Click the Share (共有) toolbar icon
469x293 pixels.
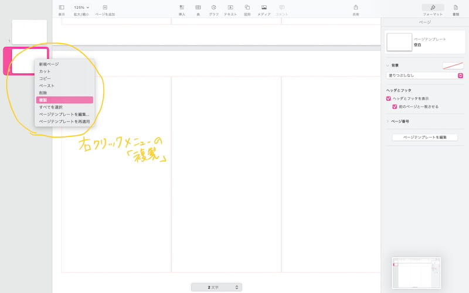pyautogui.click(x=355, y=7)
